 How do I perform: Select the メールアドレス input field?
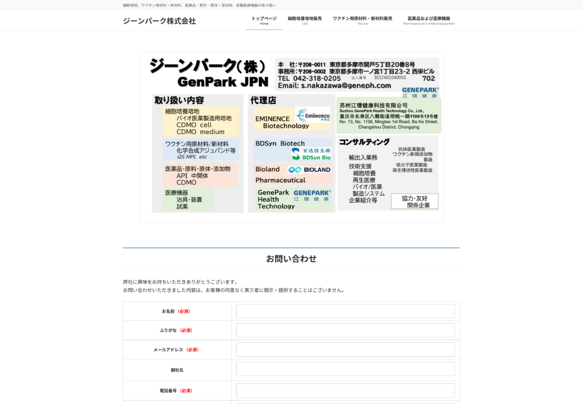pyautogui.click(x=345, y=349)
